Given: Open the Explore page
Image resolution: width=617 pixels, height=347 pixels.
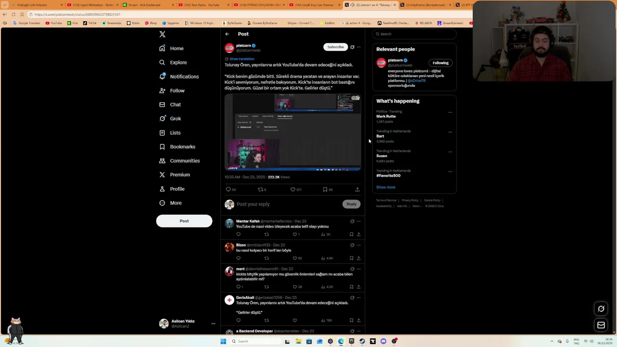Looking at the screenshot, I should 173,62.
